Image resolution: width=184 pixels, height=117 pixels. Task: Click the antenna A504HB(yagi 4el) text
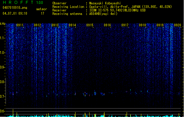coord(103,14)
